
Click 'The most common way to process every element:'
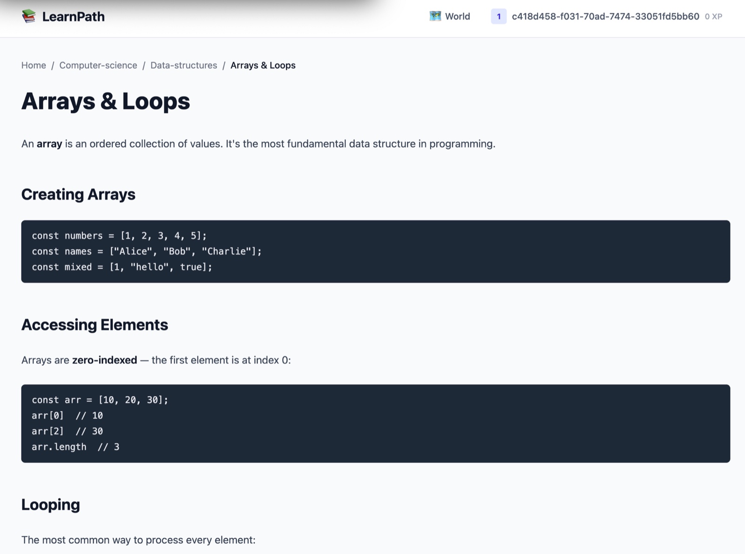pos(138,540)
